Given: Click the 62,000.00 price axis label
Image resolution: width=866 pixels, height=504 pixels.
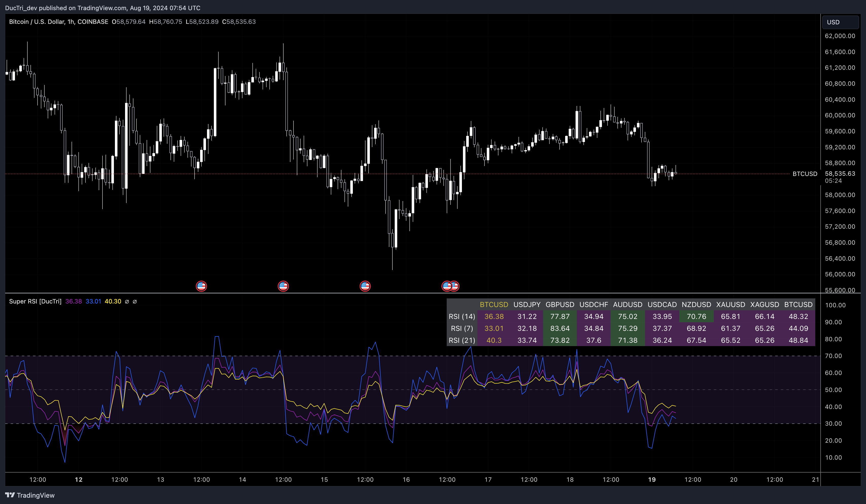Looking at the screenshot, I should [x=840, y=36].
